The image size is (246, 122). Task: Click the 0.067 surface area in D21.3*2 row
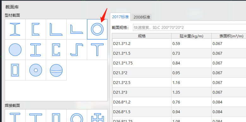tap(229, 73)
